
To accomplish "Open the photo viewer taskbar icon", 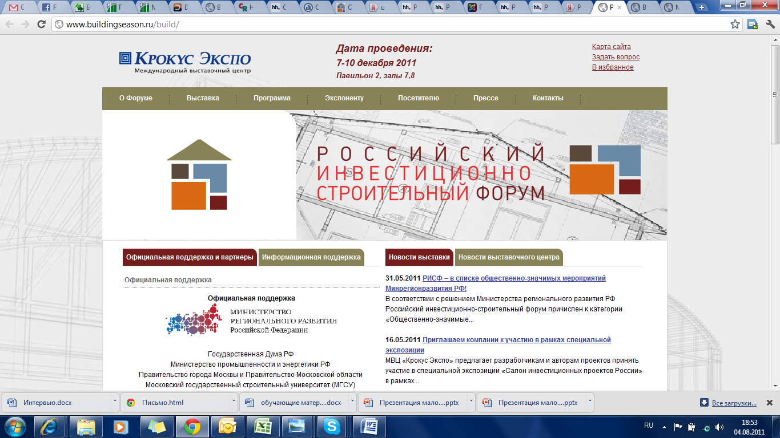I will (298, 427).
